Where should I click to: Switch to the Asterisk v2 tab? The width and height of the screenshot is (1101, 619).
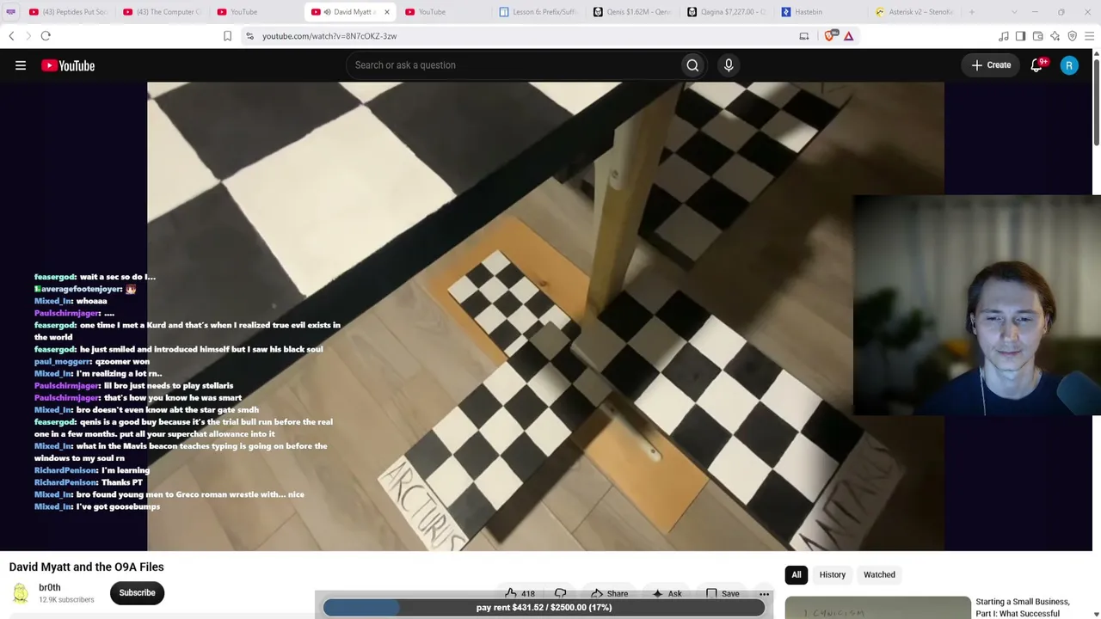914,12
